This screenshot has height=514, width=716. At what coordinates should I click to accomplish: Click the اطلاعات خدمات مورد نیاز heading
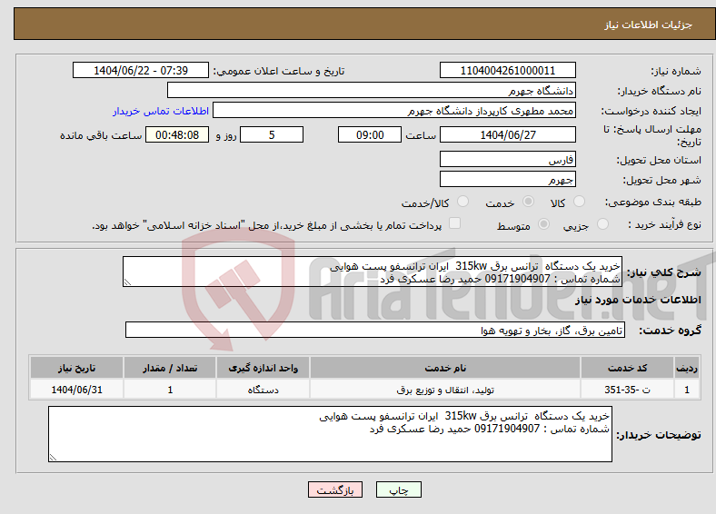(638, 300)
